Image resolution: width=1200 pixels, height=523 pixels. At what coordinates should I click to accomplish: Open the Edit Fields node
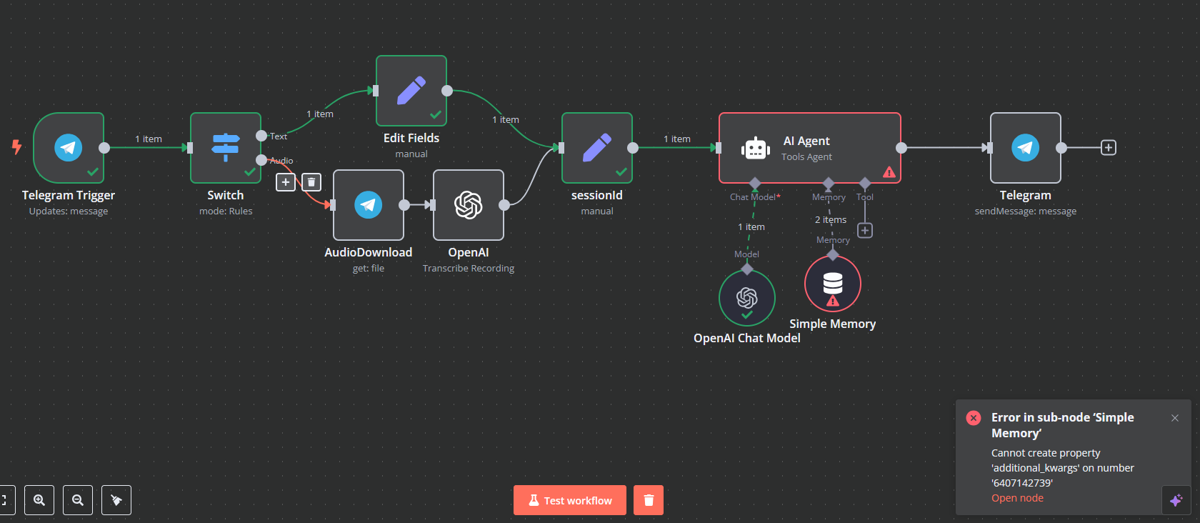click(x=411, y=91)
